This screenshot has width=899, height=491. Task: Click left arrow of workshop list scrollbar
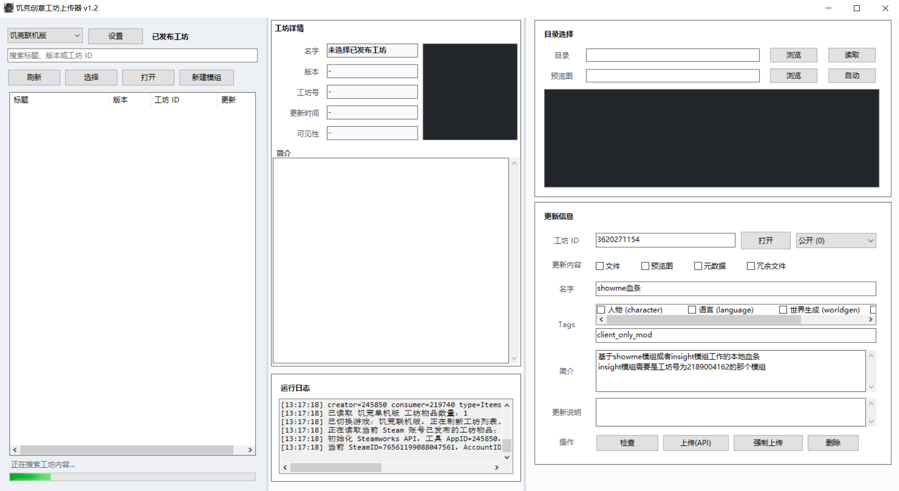pyautogui.click(x=15, y=450)
